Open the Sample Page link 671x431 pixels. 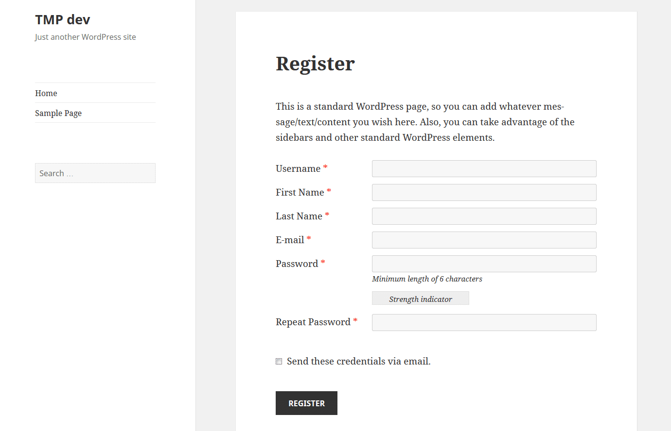point(58,113)
